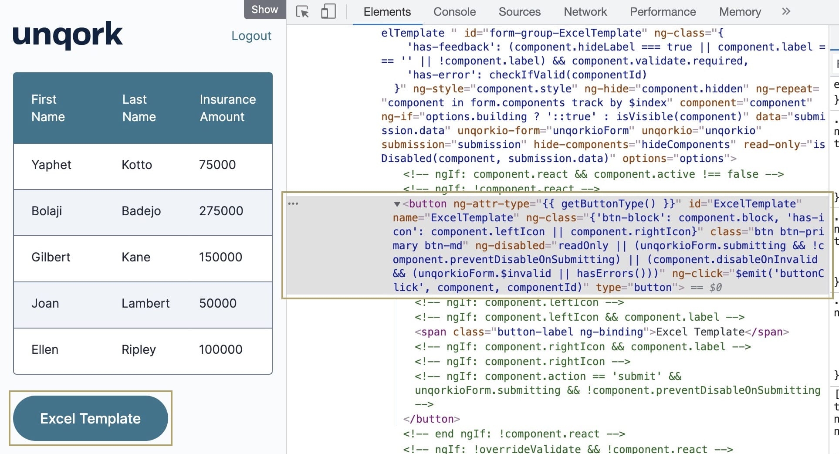This screenshot has height=454, width=839.
Task: Click the "ngIf: component.action == 'submit'" comment
Action: tap(617, 390)
